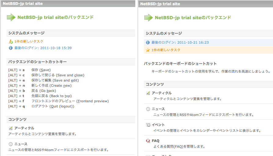Open ニュース module in the left panel
This screenshot has height=156, width=273.
point(21,144)
